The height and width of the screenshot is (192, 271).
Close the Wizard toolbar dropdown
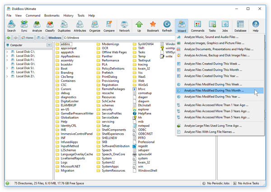[182, 26]
